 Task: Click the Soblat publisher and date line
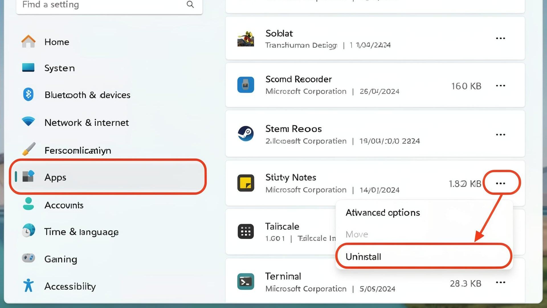pyautogui.click(x=328, y=45)
